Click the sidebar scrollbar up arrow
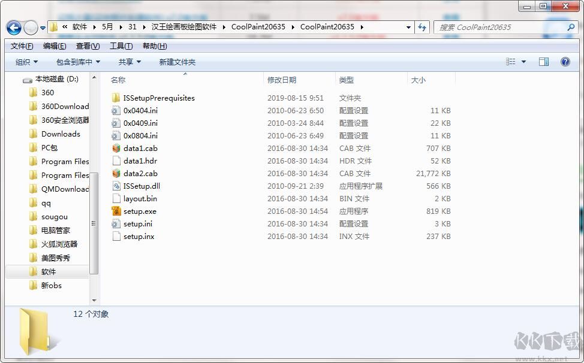 94,77
